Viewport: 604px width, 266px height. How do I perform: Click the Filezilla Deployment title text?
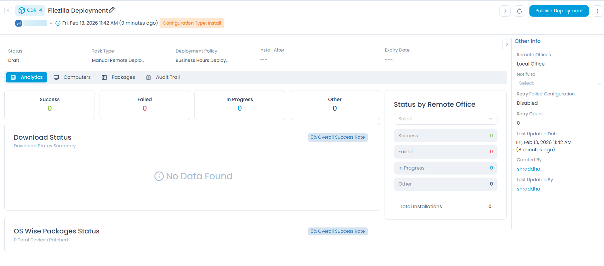coord(78,11)
